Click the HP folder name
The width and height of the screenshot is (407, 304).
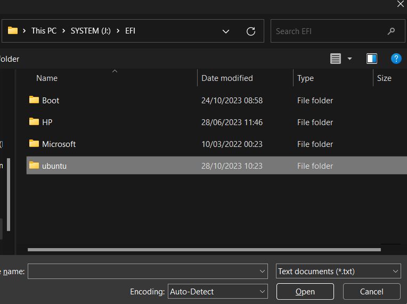click(x=47, y=122)
